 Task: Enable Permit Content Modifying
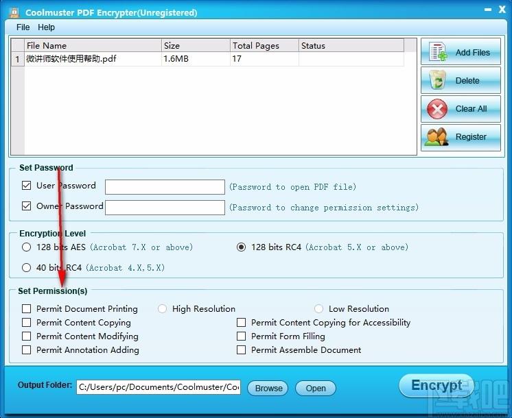[27, 336]
